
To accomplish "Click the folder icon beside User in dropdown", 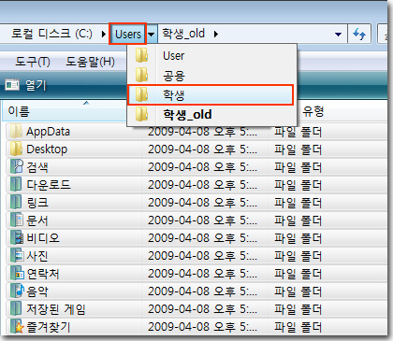I will pos(141,55).
